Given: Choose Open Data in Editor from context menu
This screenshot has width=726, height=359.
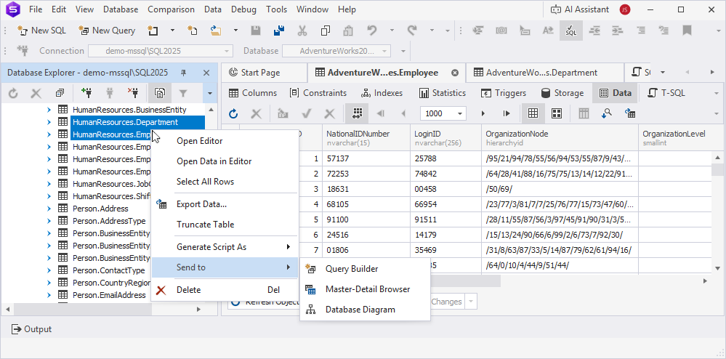Looking at the screenshot, I should 225,161.
